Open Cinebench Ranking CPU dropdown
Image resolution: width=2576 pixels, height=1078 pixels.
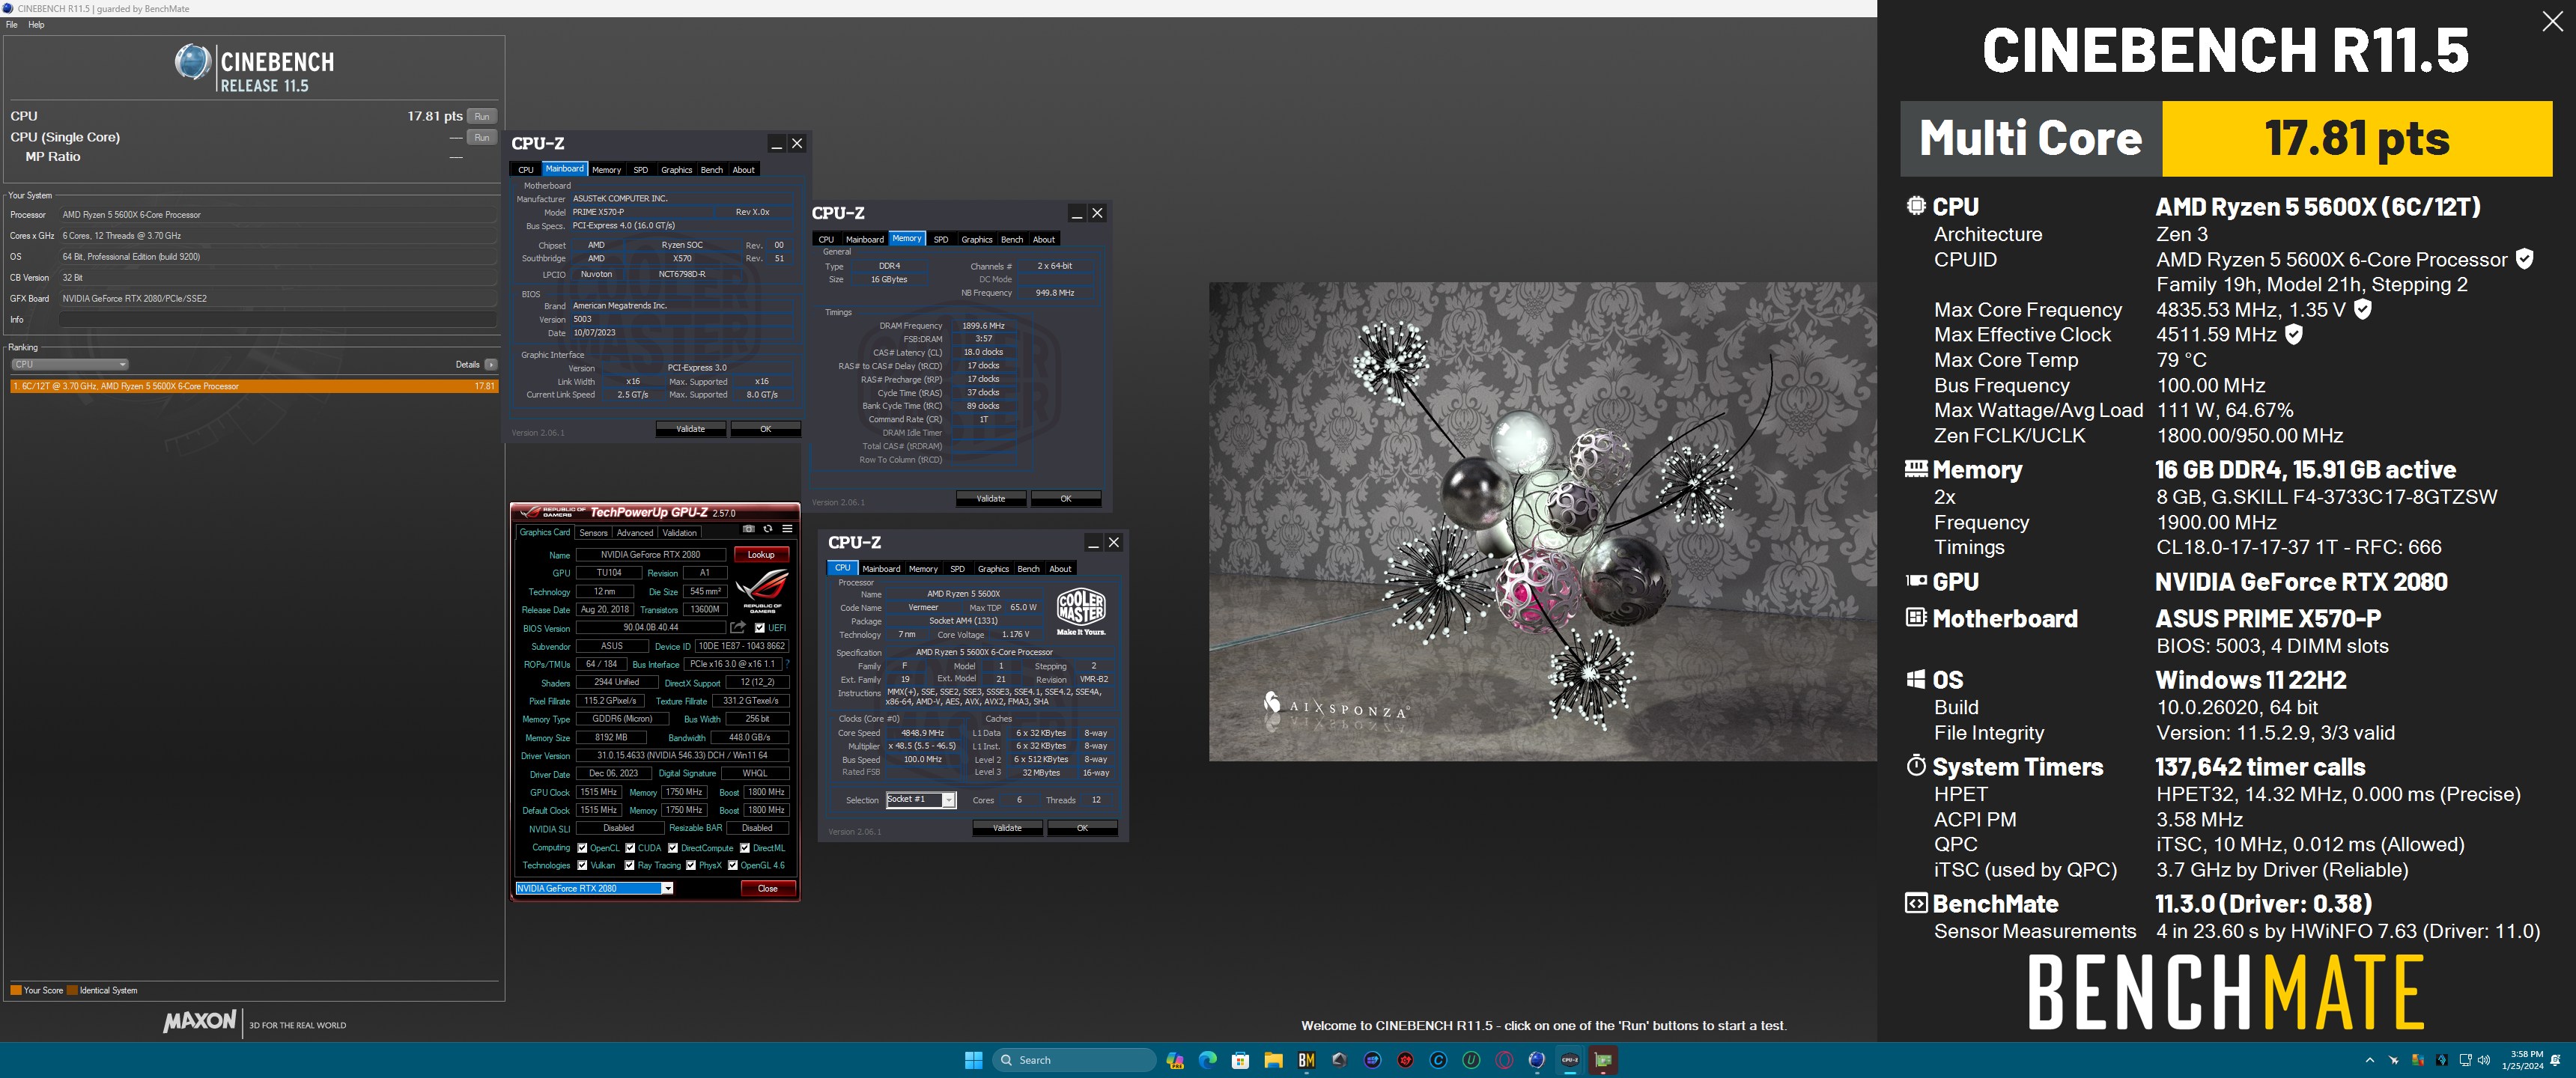(x=69, y=364)
